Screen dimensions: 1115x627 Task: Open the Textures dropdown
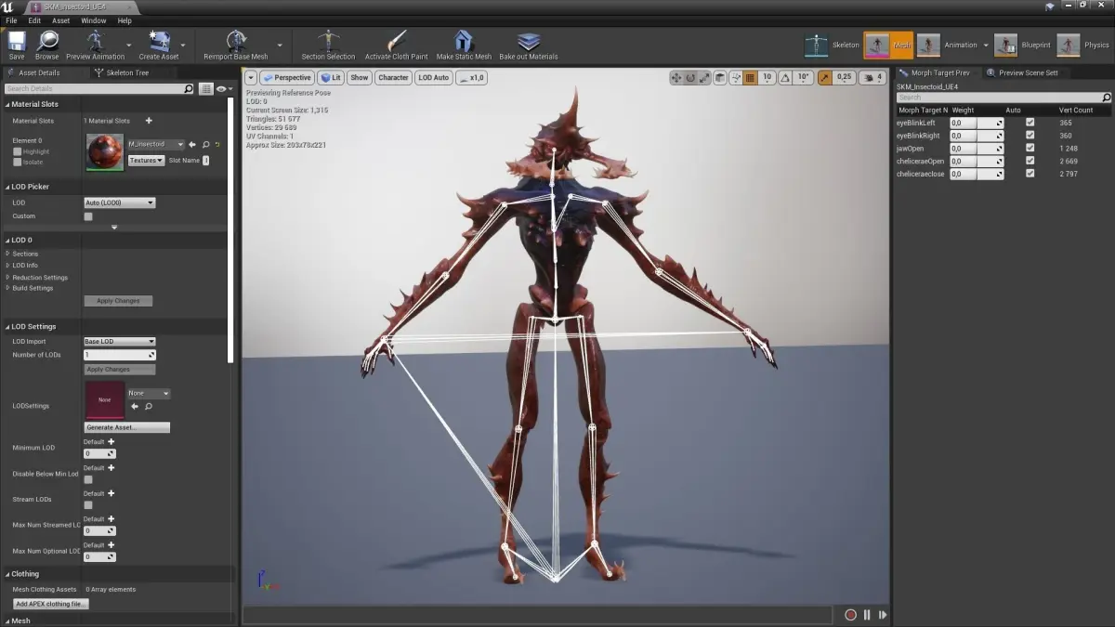point(146,161)
